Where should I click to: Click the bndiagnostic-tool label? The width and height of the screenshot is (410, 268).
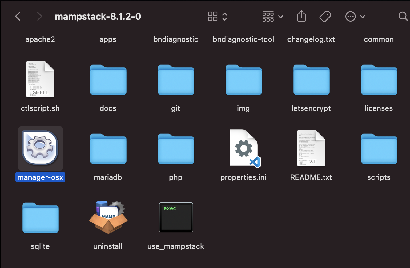[x=243, y=39]
